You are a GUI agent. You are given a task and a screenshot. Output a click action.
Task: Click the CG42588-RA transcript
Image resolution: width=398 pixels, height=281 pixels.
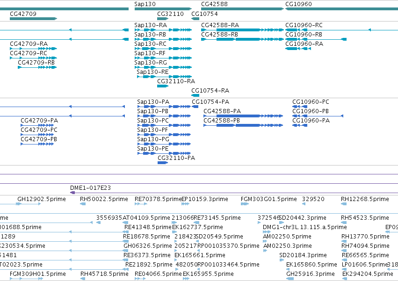(242, 30)
